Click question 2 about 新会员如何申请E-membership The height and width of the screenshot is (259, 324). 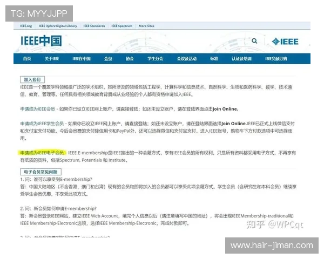(x=58, y=209)
